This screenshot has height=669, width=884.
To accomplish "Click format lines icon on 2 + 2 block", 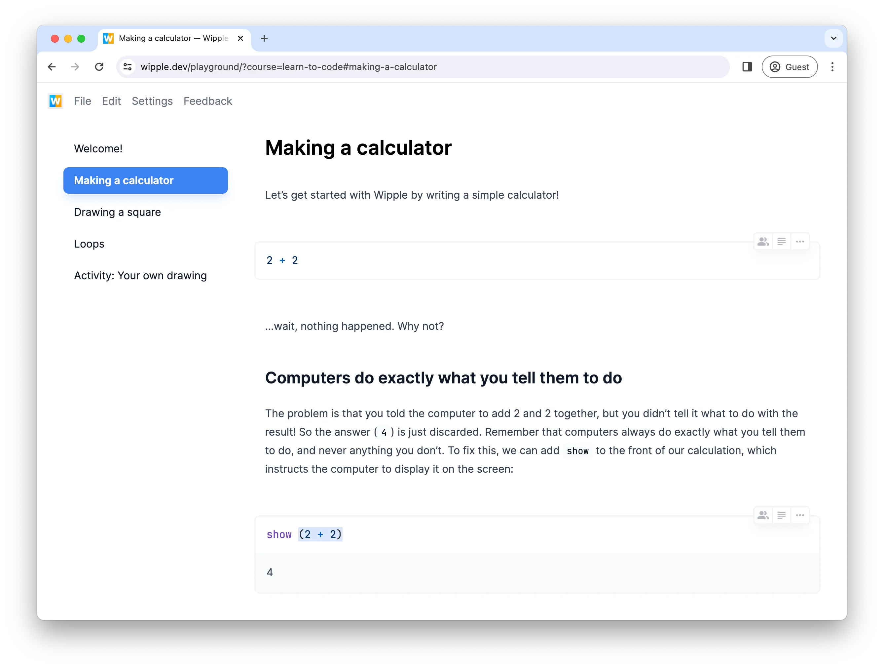I will tap(781, 242).
